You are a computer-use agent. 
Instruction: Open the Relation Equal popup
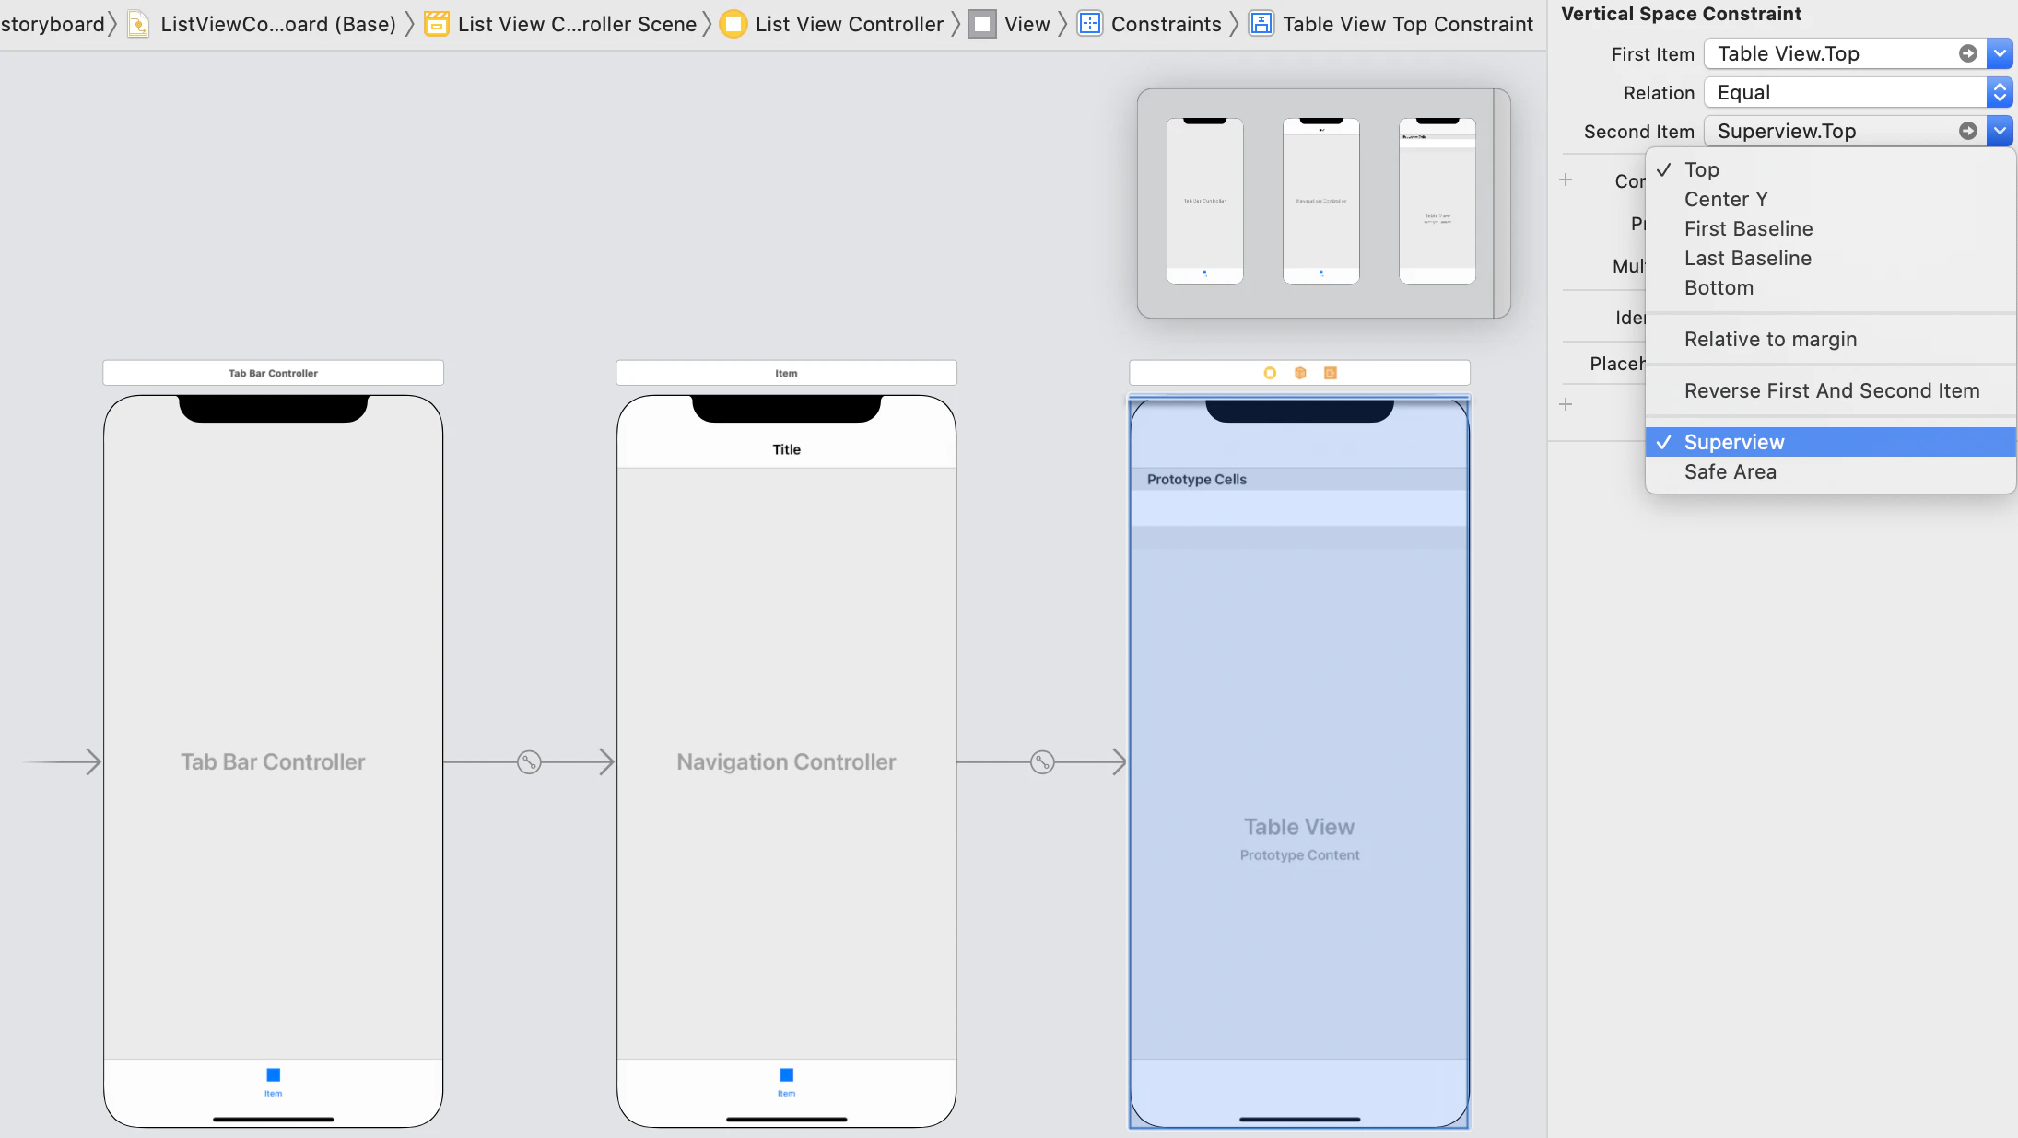coord(1854,92)
